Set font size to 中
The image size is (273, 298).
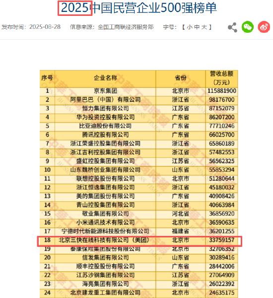(197, 27)
